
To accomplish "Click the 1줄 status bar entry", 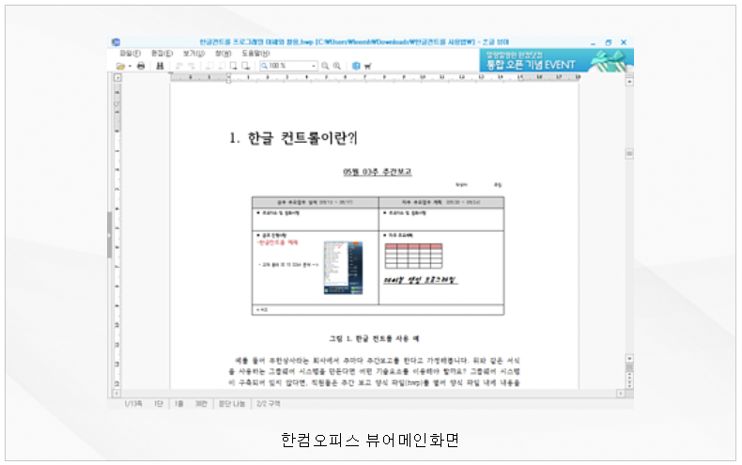I will 178,404.
